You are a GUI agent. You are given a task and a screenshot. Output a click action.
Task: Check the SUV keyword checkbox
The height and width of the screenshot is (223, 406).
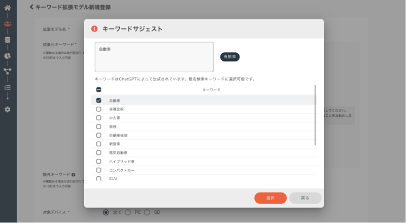point(98,179)
